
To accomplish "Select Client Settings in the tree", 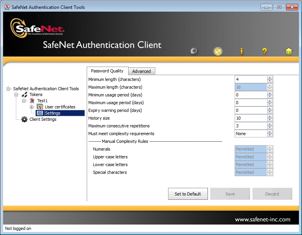I will pyautogui.click(x=43, y=119).
